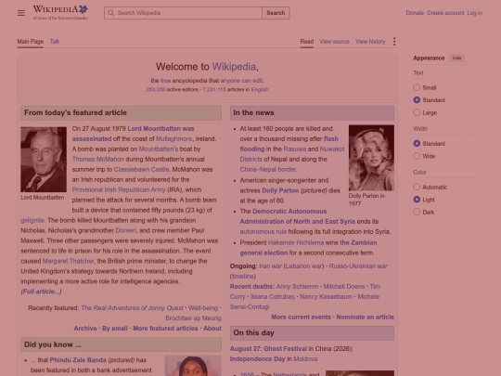This screenshot has height=376, width=501.
Task: Select Standard width option
Action: coord(417,144)
